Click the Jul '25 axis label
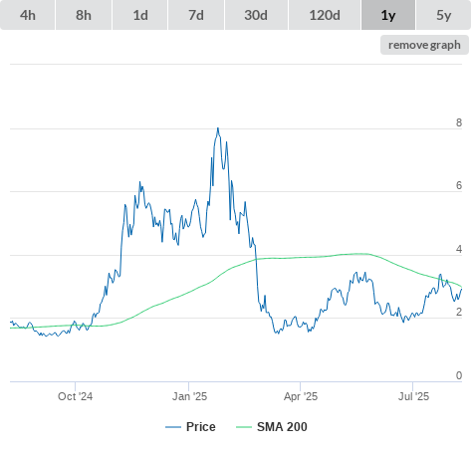 (x=413, y=396)
